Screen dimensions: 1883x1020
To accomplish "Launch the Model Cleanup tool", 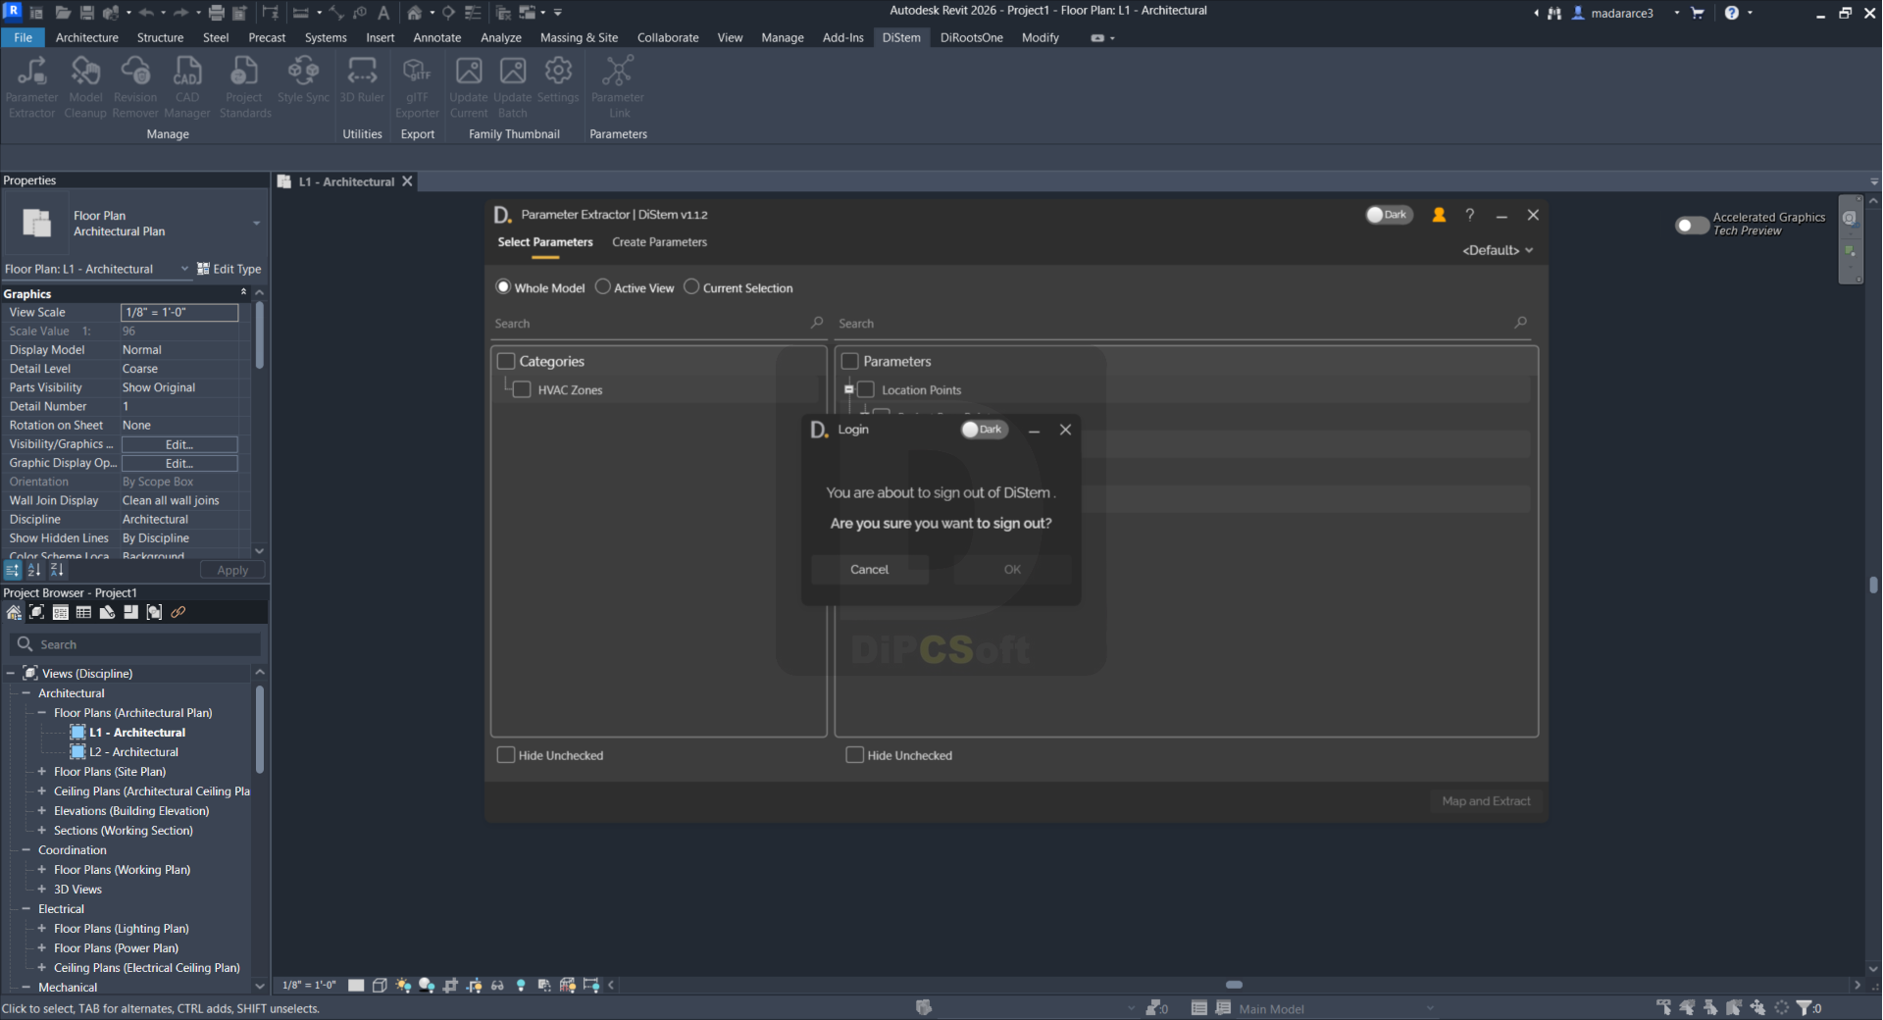I will [x=85, y=86].
